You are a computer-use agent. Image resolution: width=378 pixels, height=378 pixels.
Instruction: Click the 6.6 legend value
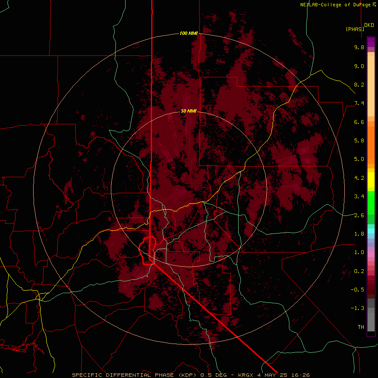pyautogui.click(x=359, y=122)
